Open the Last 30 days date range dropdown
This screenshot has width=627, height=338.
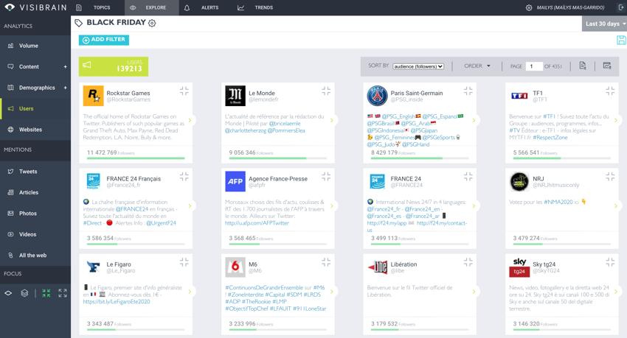[x=604, y=24]
